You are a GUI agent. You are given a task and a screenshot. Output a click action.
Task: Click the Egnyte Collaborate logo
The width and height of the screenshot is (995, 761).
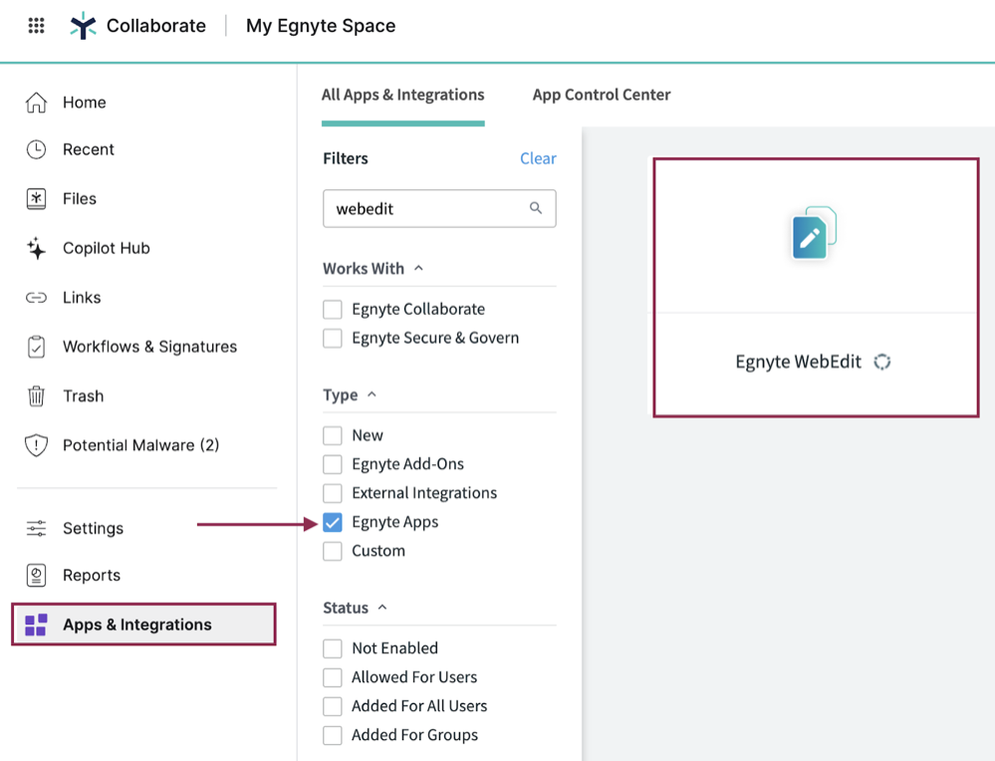(83, 26)
